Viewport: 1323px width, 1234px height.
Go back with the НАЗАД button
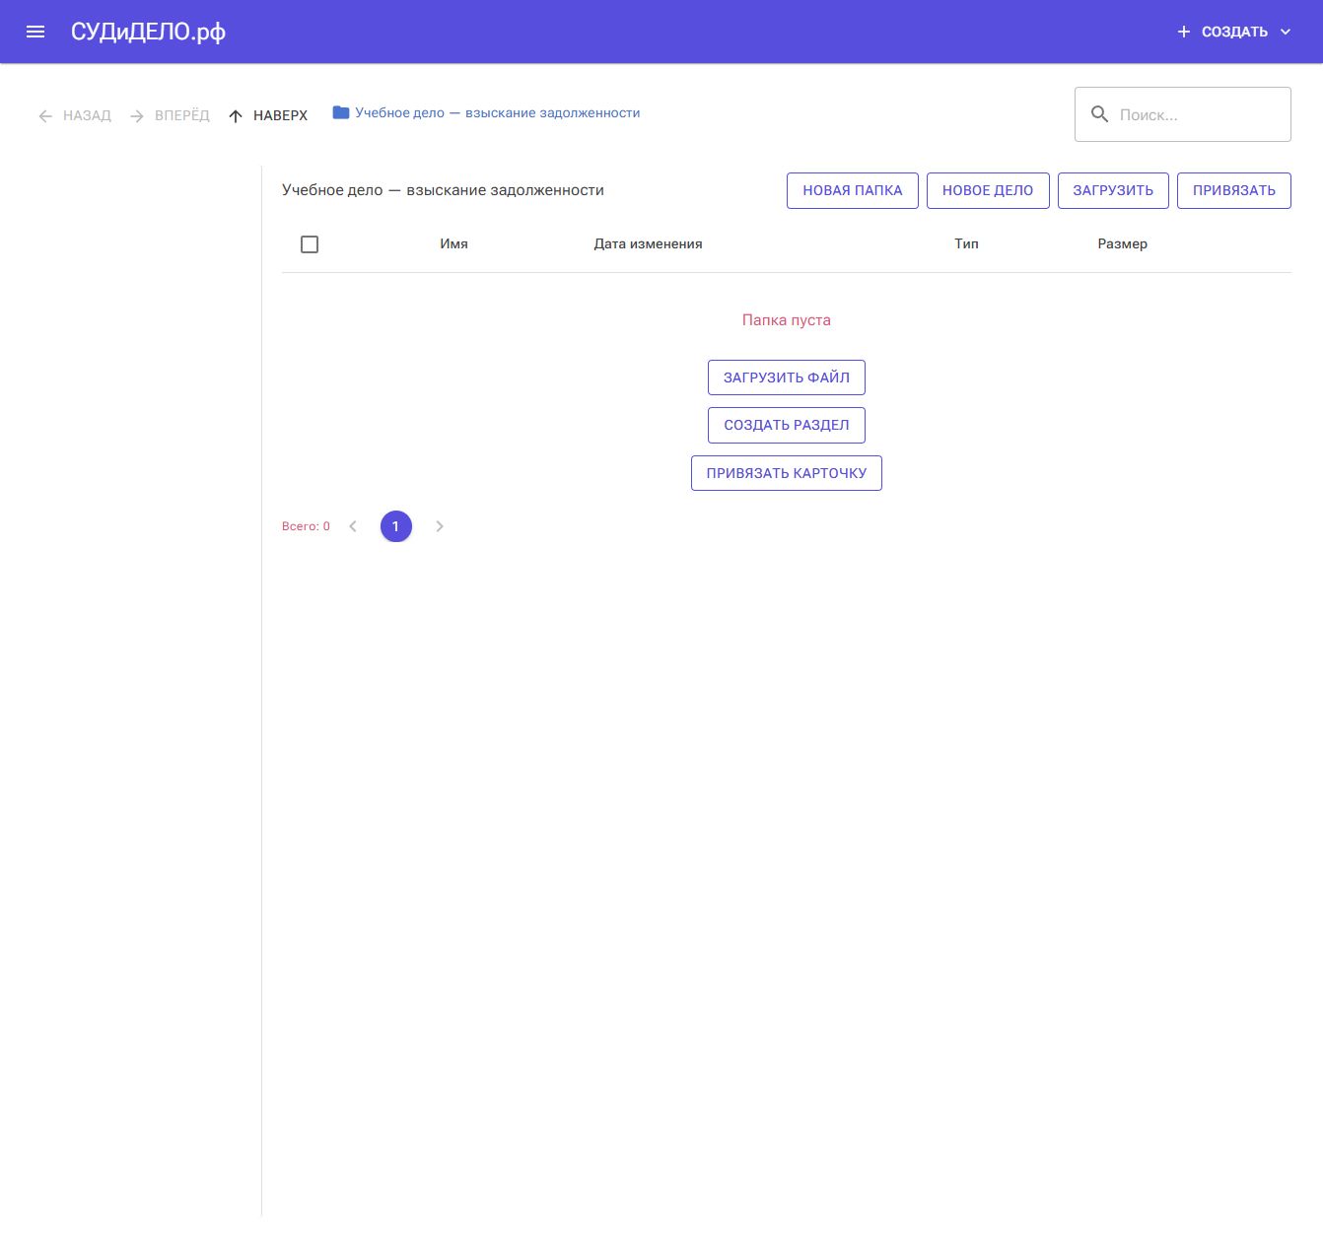[75, 115]
